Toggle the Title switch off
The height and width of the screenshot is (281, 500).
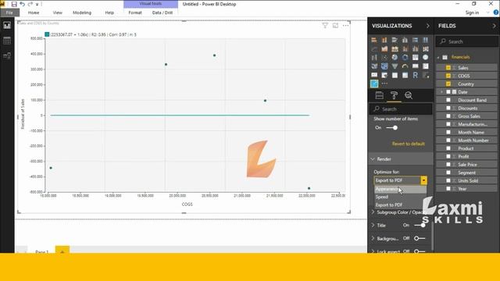(x=420, y=226)
